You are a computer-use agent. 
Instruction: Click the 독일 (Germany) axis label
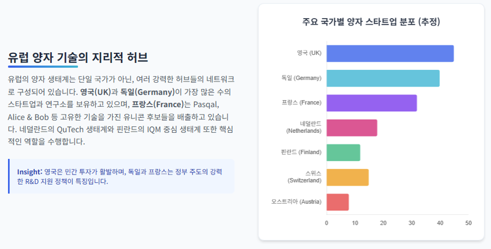(301, 78)
